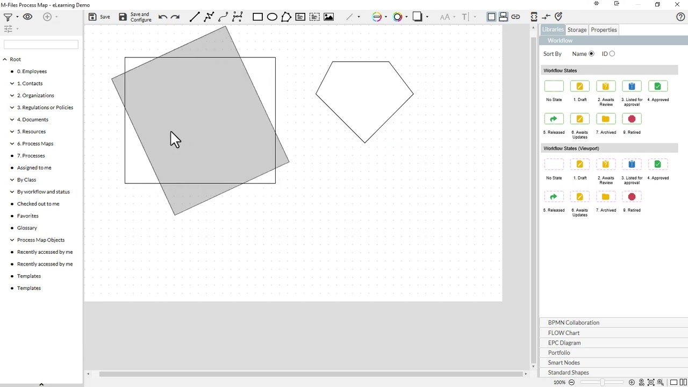Toggle the eye visibility icon
The height and width of the screenshot is (387, 688).
click(27, 17)
